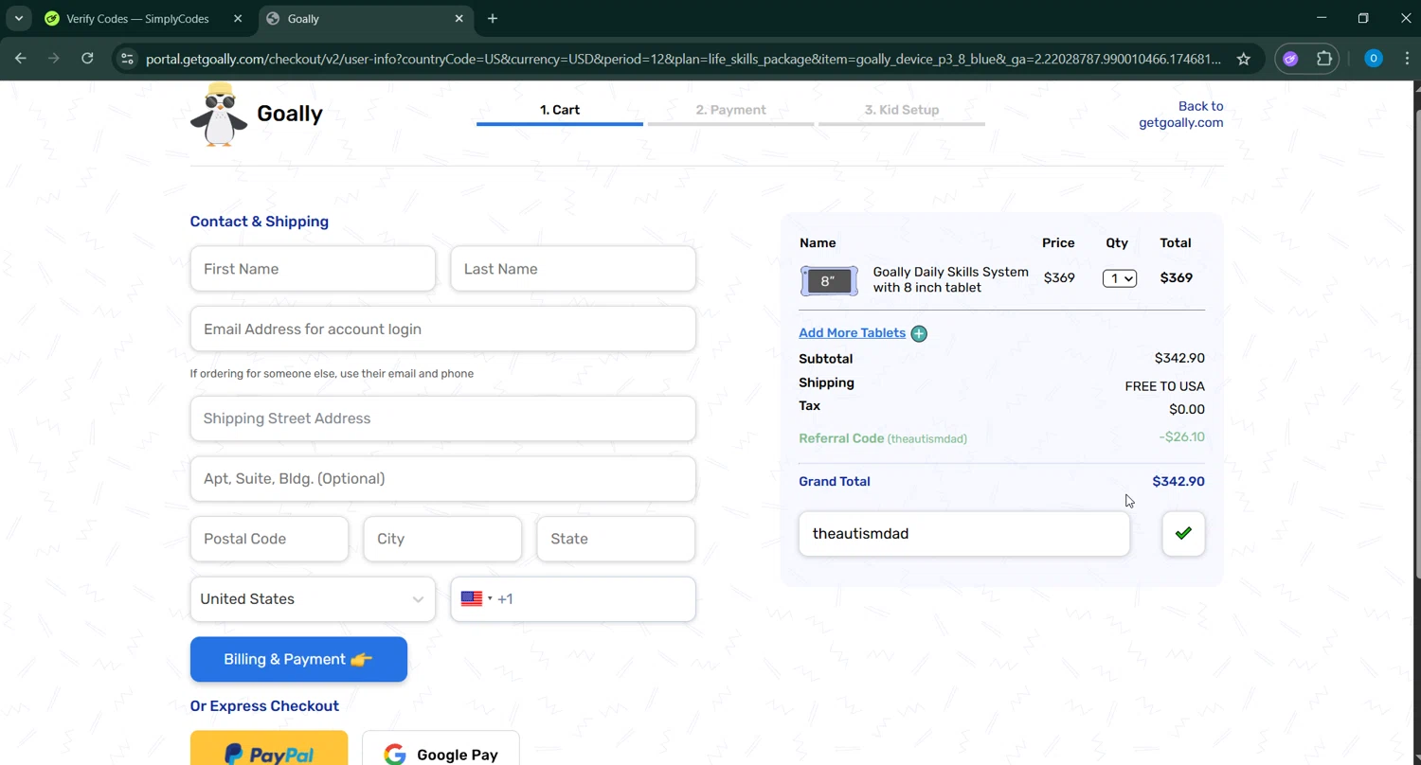
Task: Click the First Name field
Action: [313, 269]
